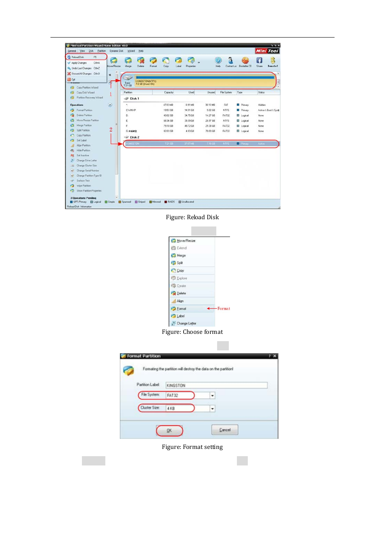Click the GPT/Primary legend color swatch
Screen dimensions: 385x545
coord(71,202)
